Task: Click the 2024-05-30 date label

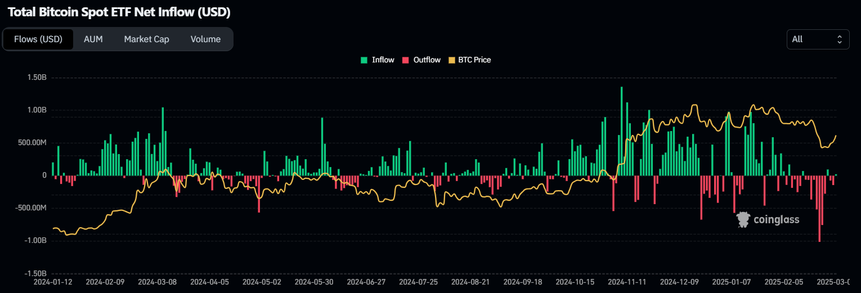Action: click(x=314, y=281)
